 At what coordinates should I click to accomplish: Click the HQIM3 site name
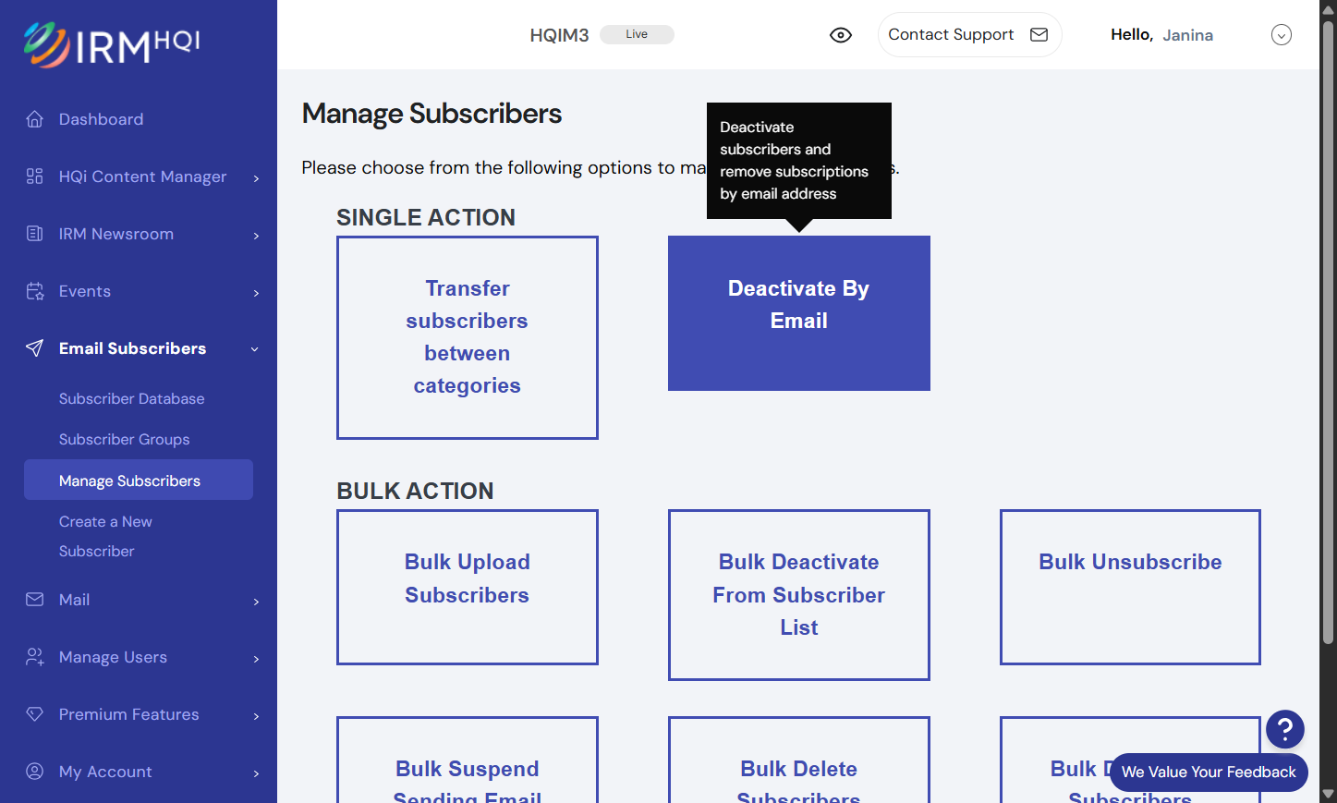[x=559, y=35]
